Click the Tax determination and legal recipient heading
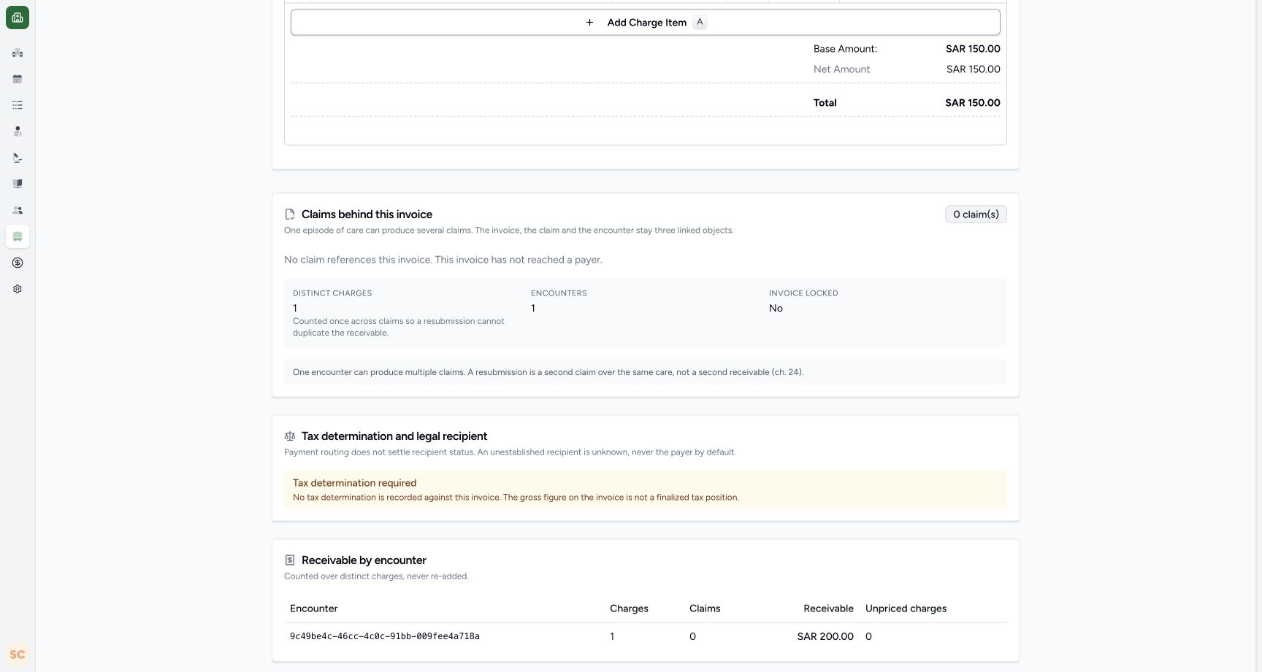This screenshot has width=1262, height=672. pyautogui.click(x=394, y=436)
